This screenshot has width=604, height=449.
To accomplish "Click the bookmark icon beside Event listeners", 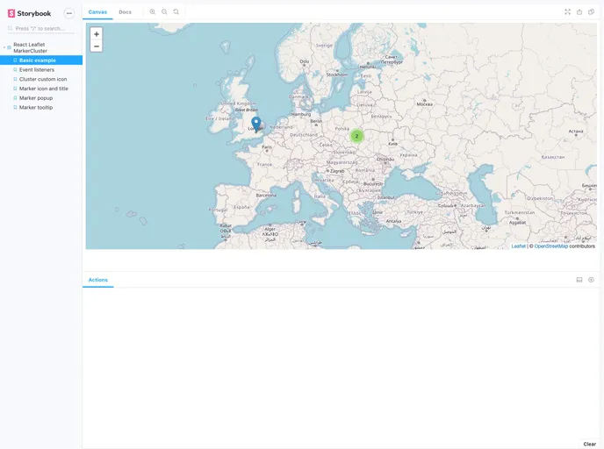I will tap(16, 69).
